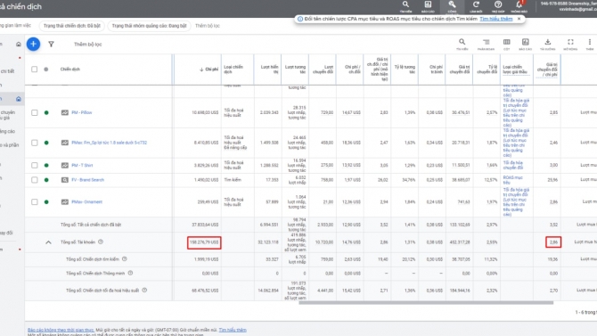Click the PMax-Ornament campaign type icon
This screenshot has height=336, width=597.
pyautogui.click(x=65, y=202)
